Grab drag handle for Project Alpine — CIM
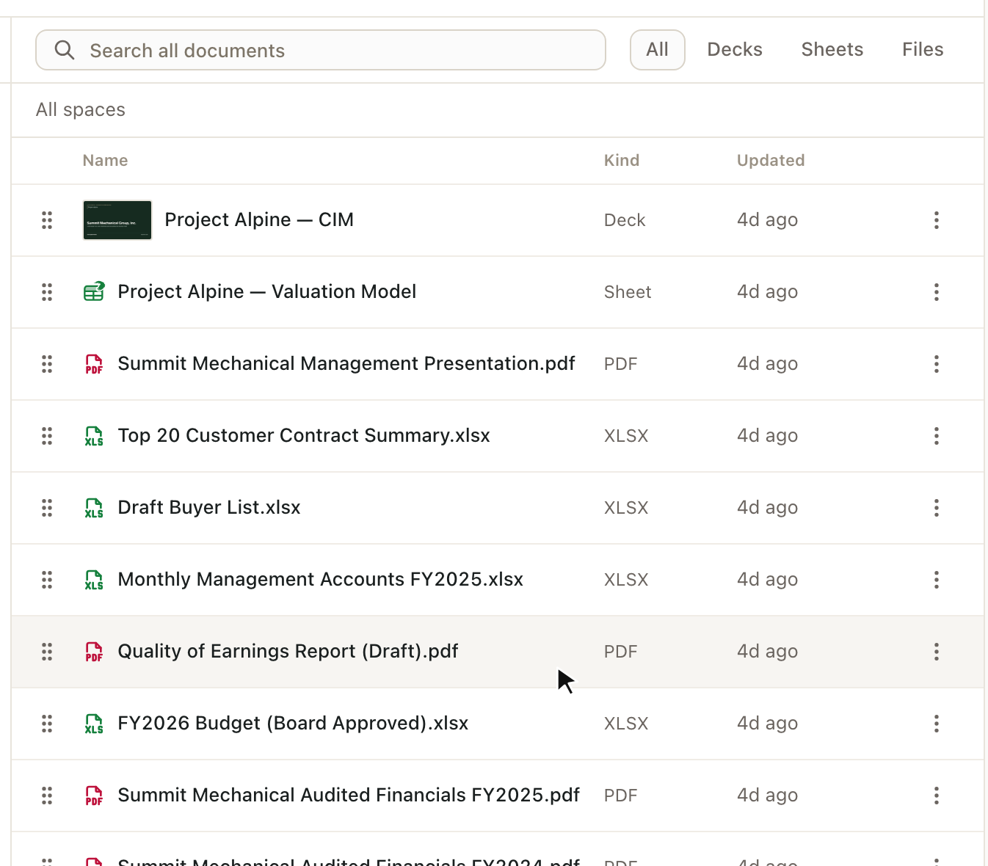This screenshot has height=866, width=988. point(47,220)
